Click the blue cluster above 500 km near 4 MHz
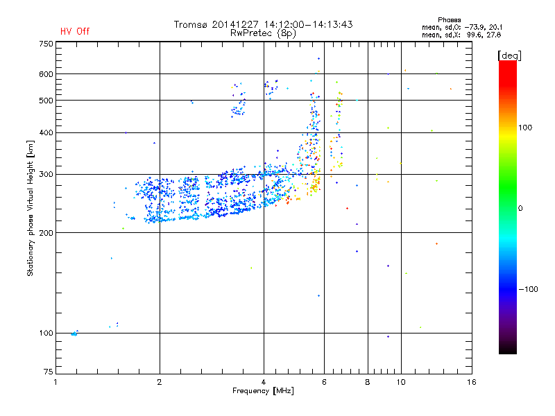This screenshot has width=555, height=416. (x=271, y=88)
